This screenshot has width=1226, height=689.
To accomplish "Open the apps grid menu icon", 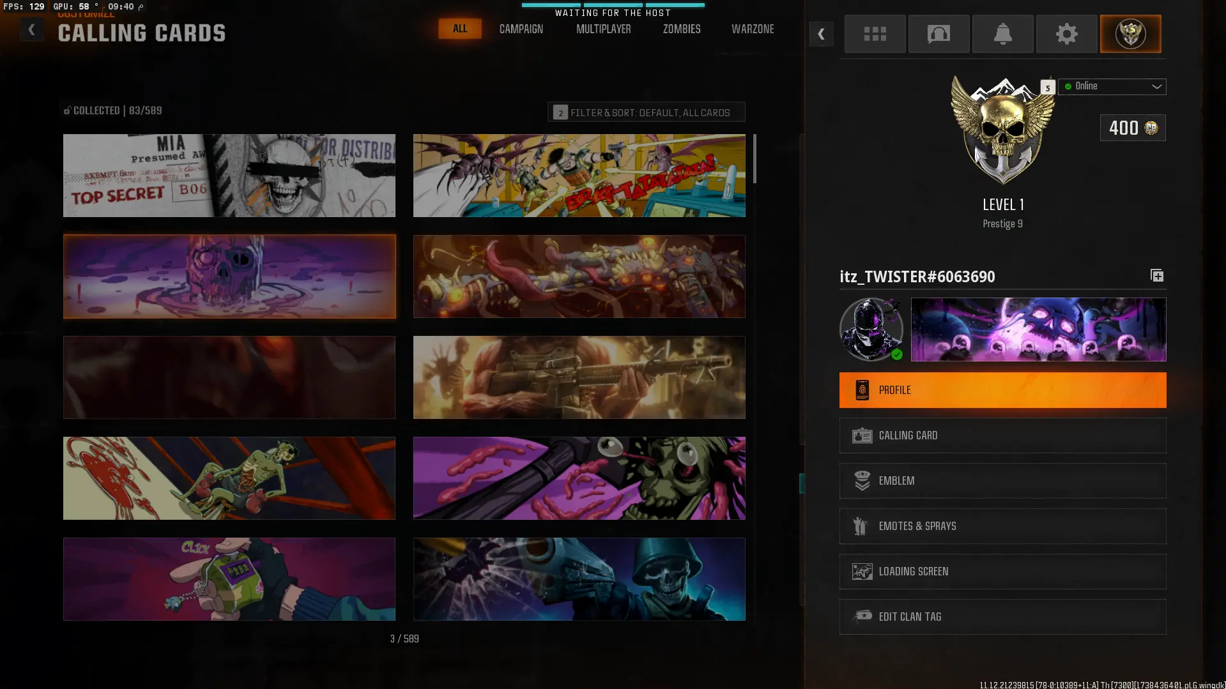I will click(875, 34).
